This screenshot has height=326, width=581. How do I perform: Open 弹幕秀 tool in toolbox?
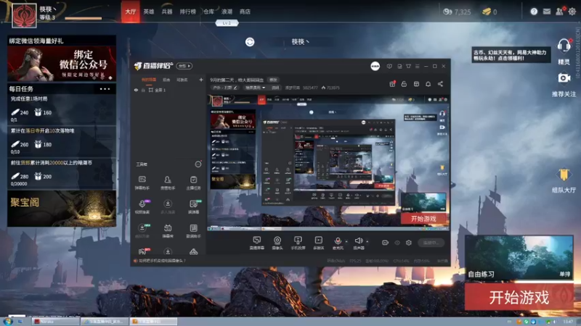point(168,230)
